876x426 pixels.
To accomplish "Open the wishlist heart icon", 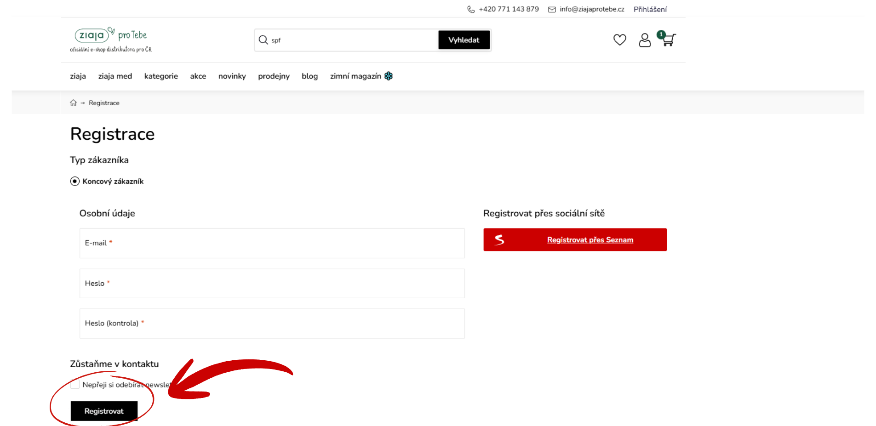I will click(x=619, y=40).
